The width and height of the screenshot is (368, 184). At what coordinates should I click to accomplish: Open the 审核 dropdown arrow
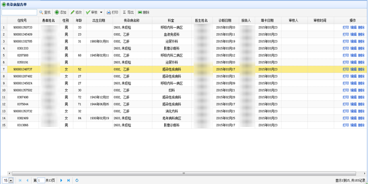(101, 12)
